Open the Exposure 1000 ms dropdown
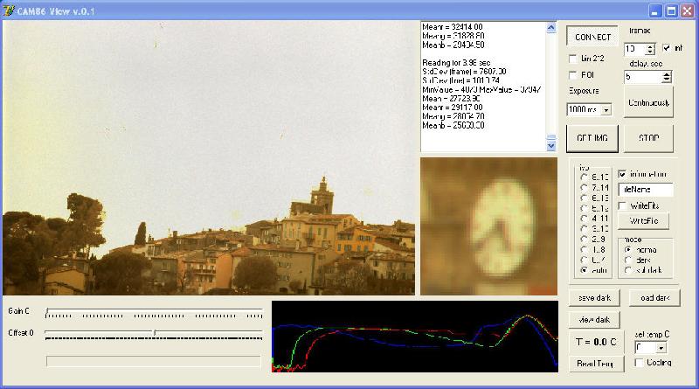 [606, 110]
